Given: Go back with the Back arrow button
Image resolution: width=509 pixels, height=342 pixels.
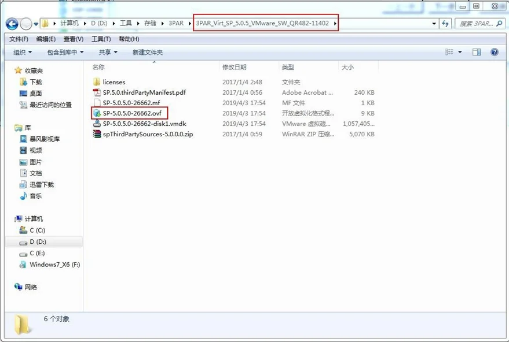Looking at the screenshot, I should click(12, 24).
